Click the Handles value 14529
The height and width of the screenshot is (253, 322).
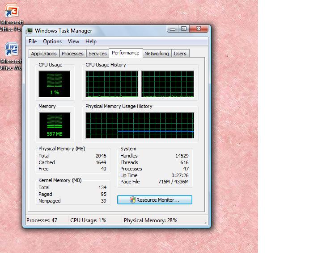click(182, 156)
